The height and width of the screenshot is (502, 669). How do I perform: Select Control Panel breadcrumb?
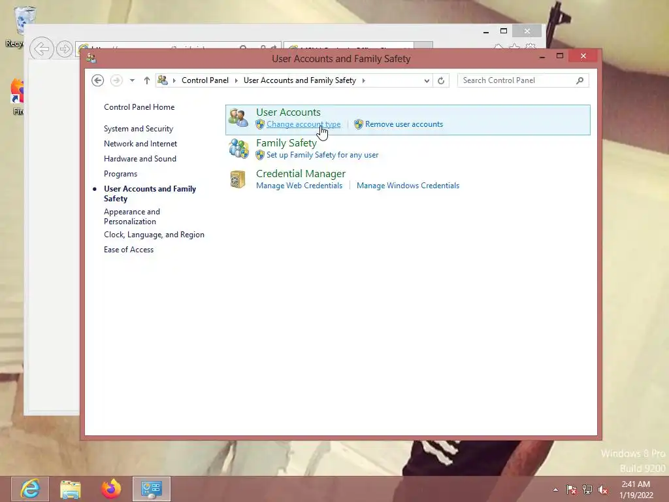(x=205, y=80)
